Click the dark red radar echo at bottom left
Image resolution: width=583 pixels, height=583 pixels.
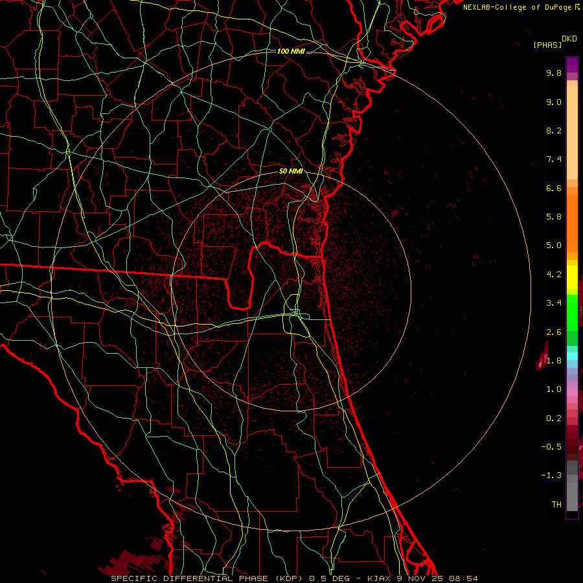[x=126, y=562]
